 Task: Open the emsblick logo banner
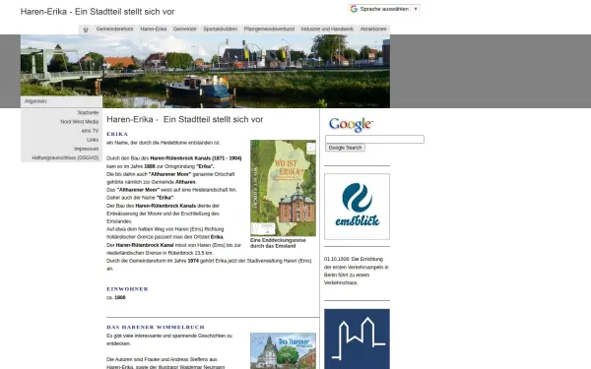tap(357, 207)
